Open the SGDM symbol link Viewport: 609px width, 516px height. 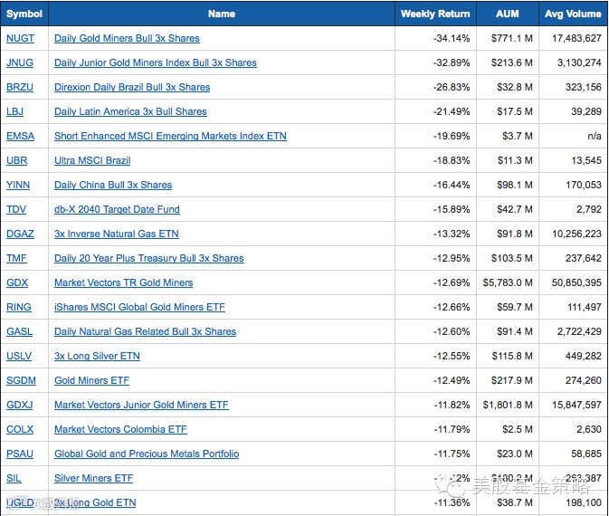[21, 381]
